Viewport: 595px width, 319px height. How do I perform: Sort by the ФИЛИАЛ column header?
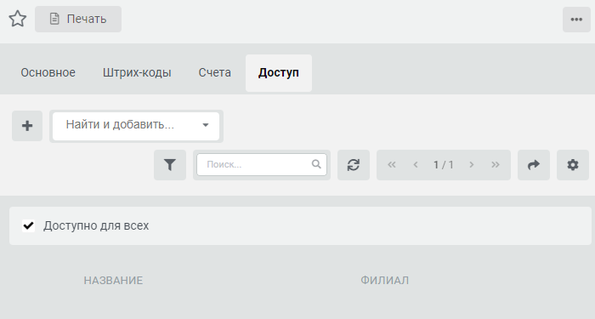[384, 280]
